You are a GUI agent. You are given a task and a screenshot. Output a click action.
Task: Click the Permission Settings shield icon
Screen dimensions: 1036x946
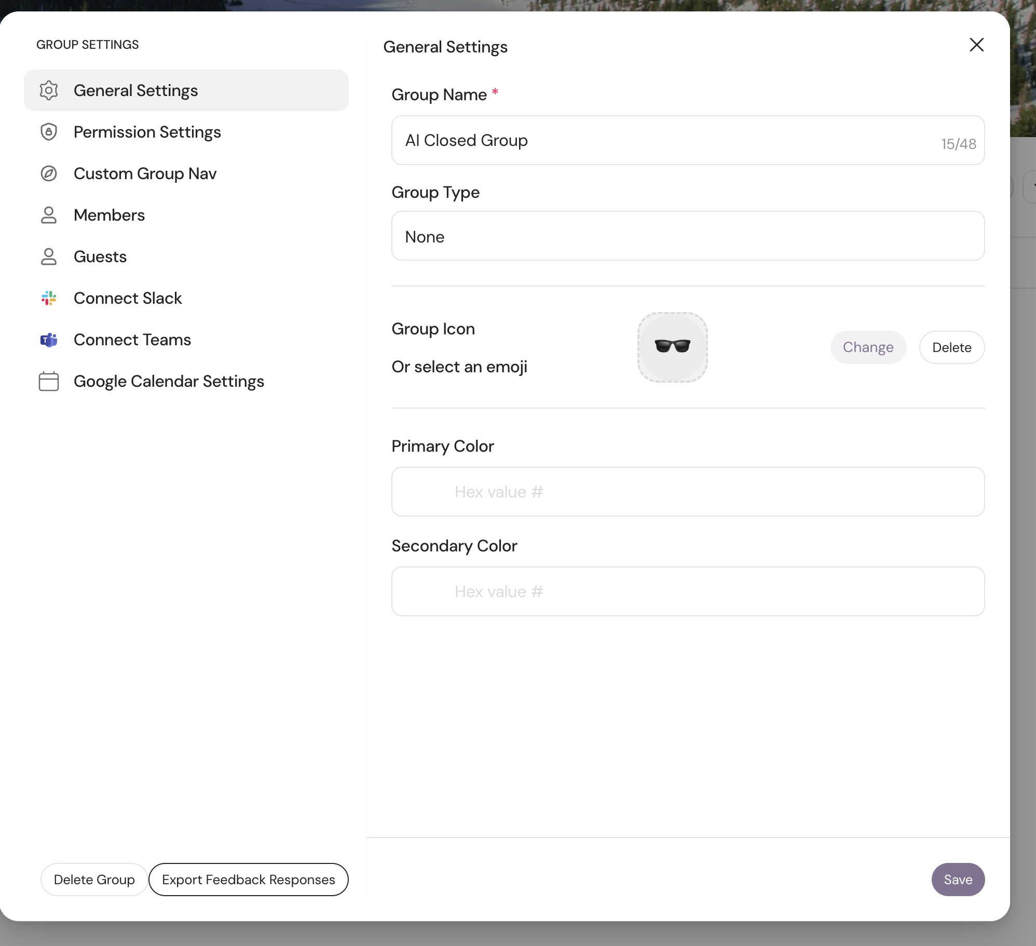pyautogui.click(x=49, y=132)
